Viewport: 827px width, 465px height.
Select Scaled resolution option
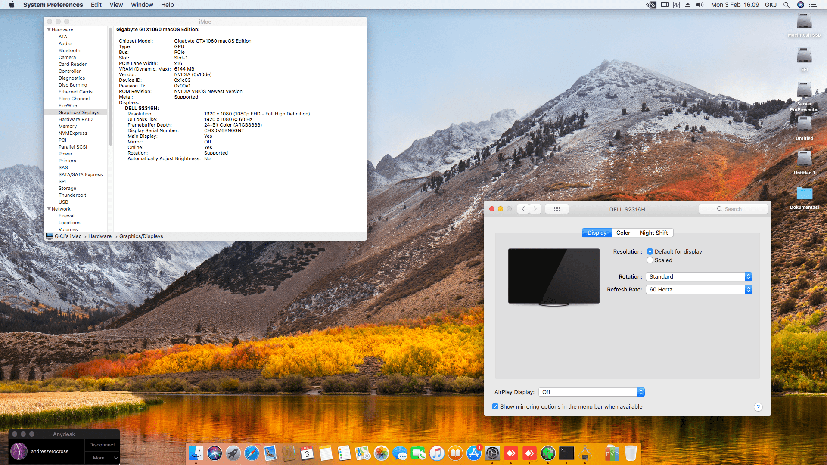[650, 260]
